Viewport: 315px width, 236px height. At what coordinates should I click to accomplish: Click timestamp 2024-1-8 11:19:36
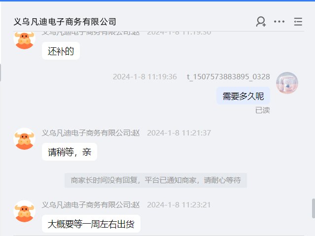[145, 77]
